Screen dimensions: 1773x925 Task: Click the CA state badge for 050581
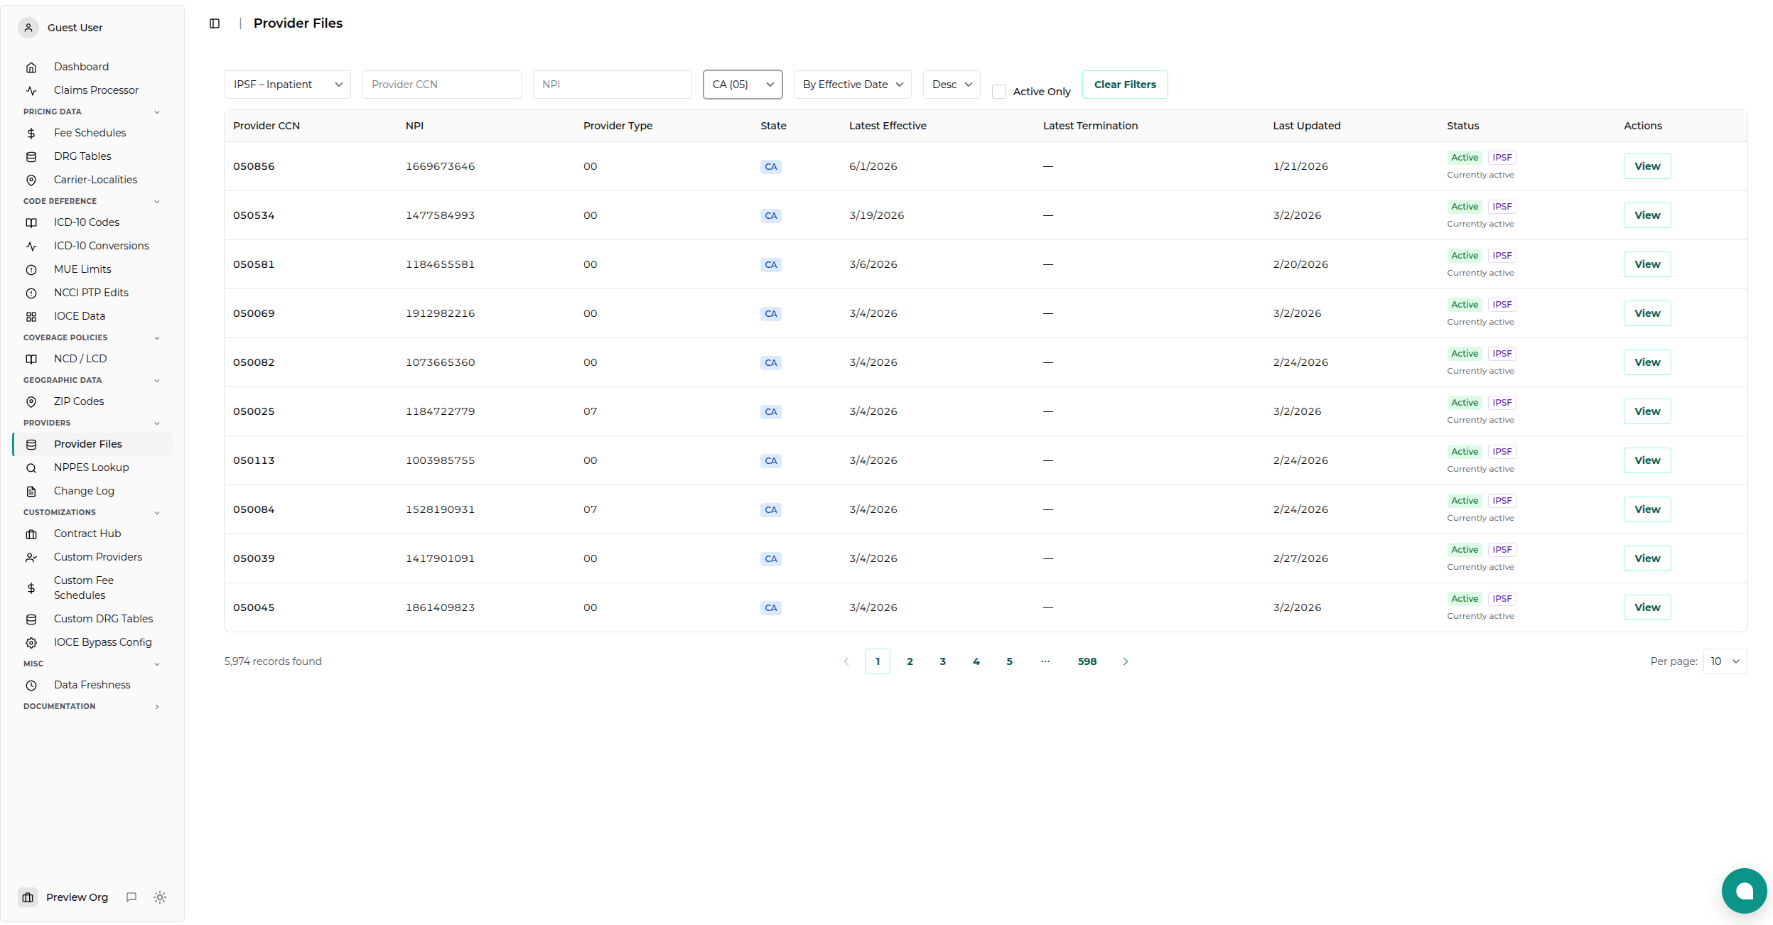[x=771, y=265]
